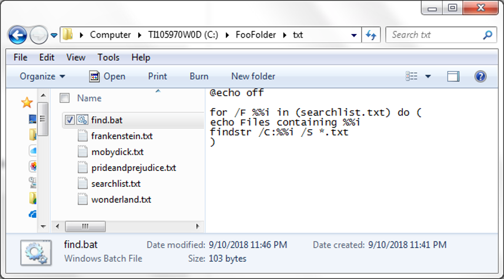Open the Tools menu

[108, 58]
